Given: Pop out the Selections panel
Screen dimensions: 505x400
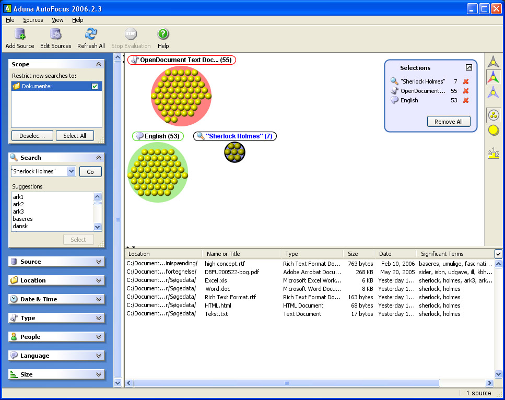Looking at the screenshot, I should [x=468, y=67].
